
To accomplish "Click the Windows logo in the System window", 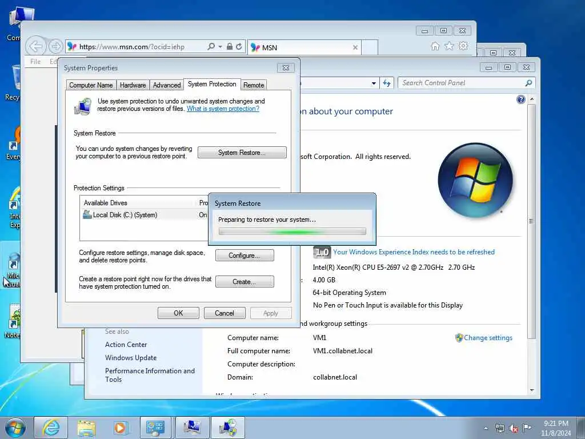I will click(x=475, y=180).
